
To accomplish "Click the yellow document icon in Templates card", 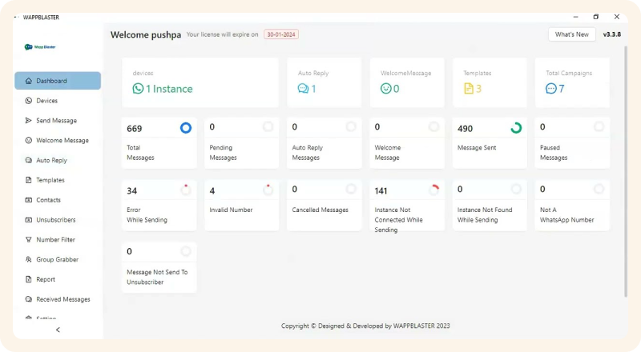I will tap(469, 89).
